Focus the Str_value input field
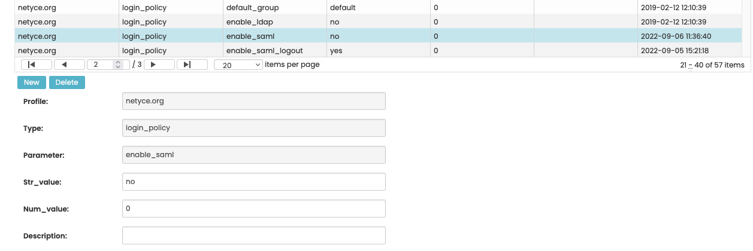Screen dimensions: 753x251 coord(253,182)
